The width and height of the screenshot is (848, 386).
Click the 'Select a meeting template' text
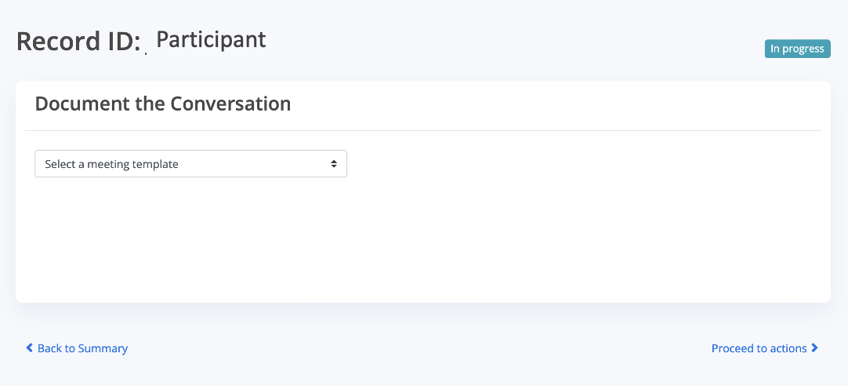point(112,164)
